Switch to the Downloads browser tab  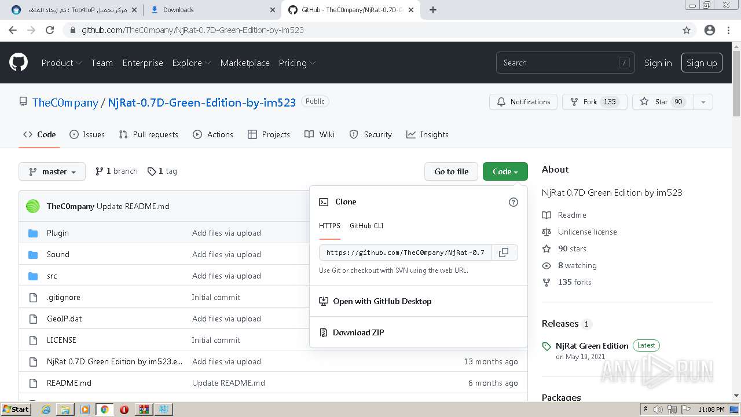tap(211, 10)
